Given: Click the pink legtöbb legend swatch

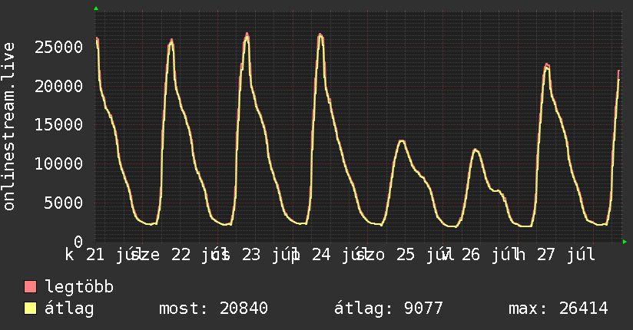Looking at the screenshot, I should [30, 286].
